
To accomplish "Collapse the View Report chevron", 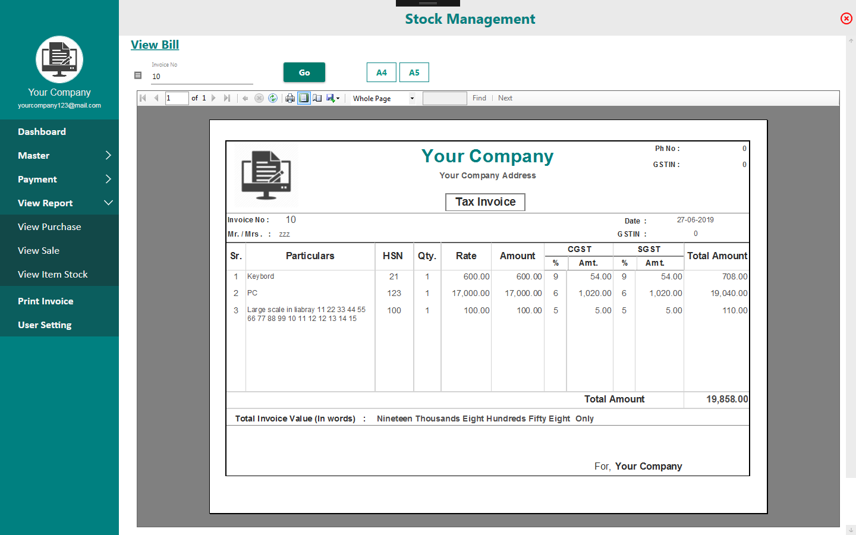I will [x=108, y=203].
